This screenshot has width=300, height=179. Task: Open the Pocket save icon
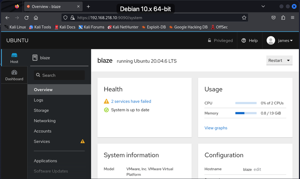tap(274, 18)
